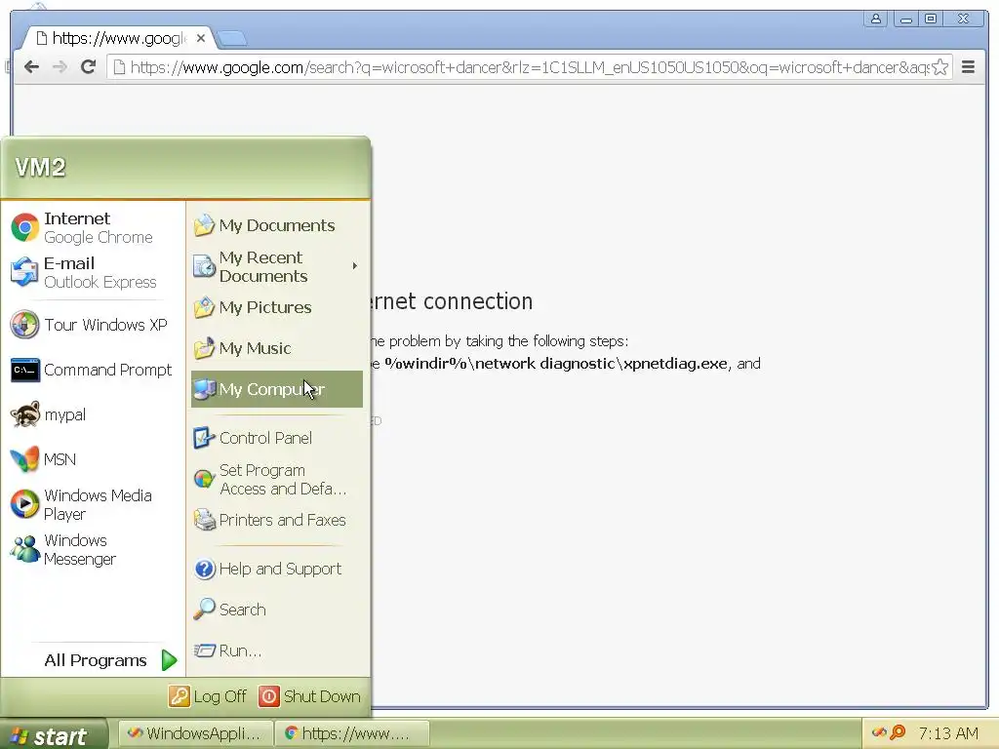
Task: Open the Run... dialog
Action: click(276, 650)
